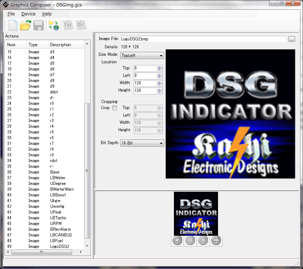Enable the Crop checkbox
303x269 pixels.
115,108
